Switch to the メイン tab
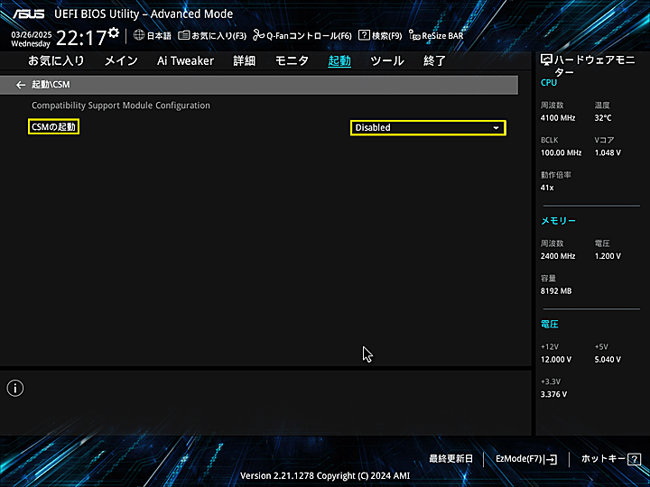 121,61
